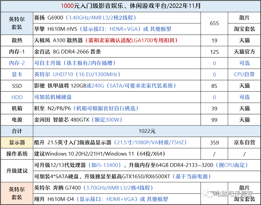Select the 操作系统 category label
Viewport: 261px width, 205px height.
pyautogui.click(x=17, y=154)
